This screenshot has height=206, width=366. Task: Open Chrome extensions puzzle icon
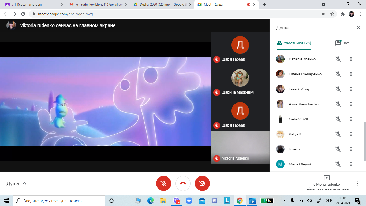(343, 14)
